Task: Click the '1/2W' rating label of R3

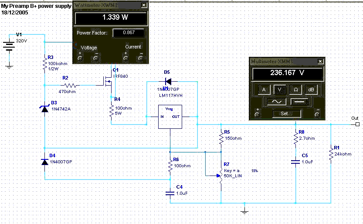Action: (53, 69)
